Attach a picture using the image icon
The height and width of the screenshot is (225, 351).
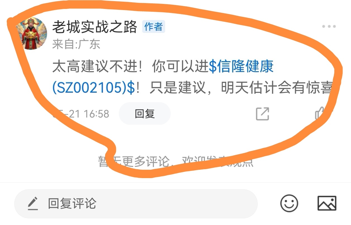pyautogui.click(x=327, y=203)
